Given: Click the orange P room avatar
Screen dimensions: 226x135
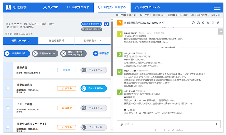Looking at the screenshot, I should [x=120, y=23].
